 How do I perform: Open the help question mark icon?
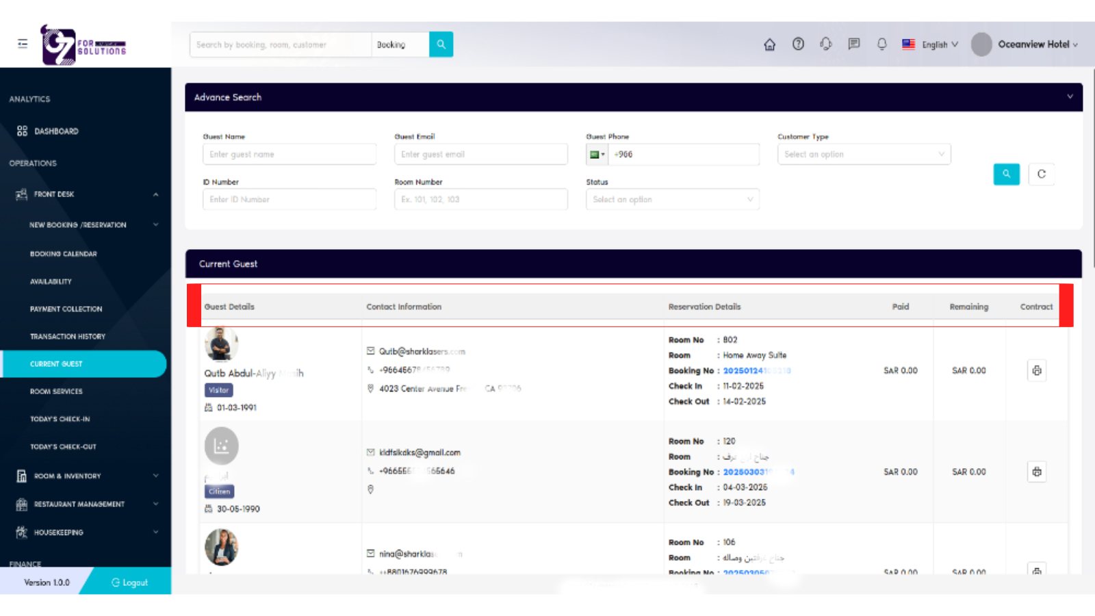[798, 44]
